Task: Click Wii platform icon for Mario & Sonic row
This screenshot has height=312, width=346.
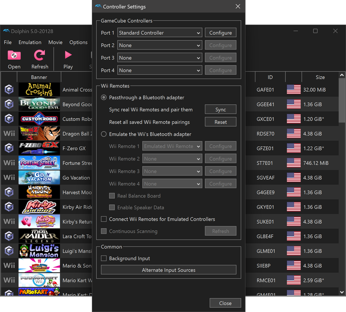Action: pyautogui.click(x=9, y=265)
